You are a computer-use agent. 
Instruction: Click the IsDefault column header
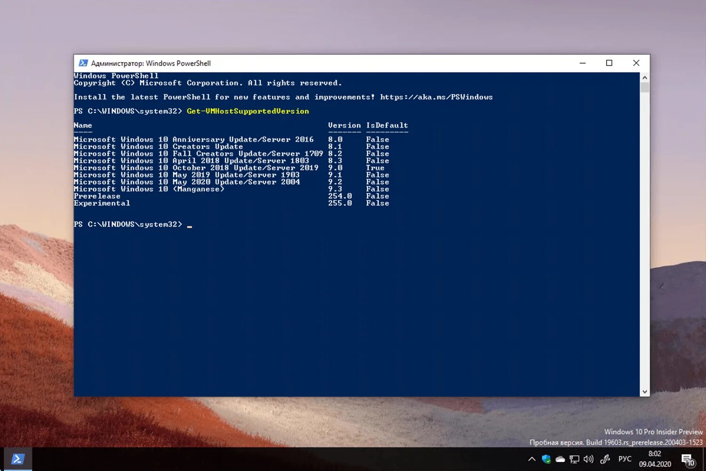[387, 125]
